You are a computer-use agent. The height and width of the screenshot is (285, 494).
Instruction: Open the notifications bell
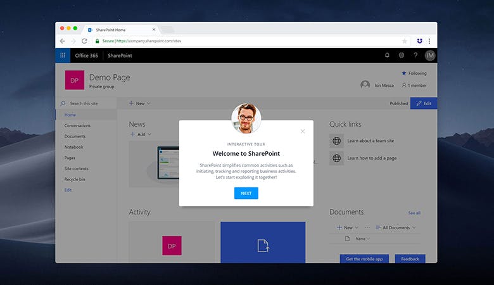tap(387, 55)
